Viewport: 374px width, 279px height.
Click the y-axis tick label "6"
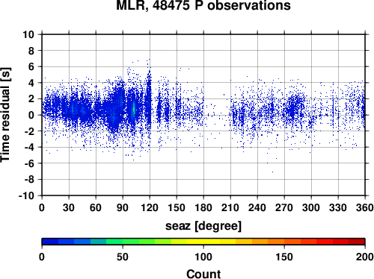point(31,67)
